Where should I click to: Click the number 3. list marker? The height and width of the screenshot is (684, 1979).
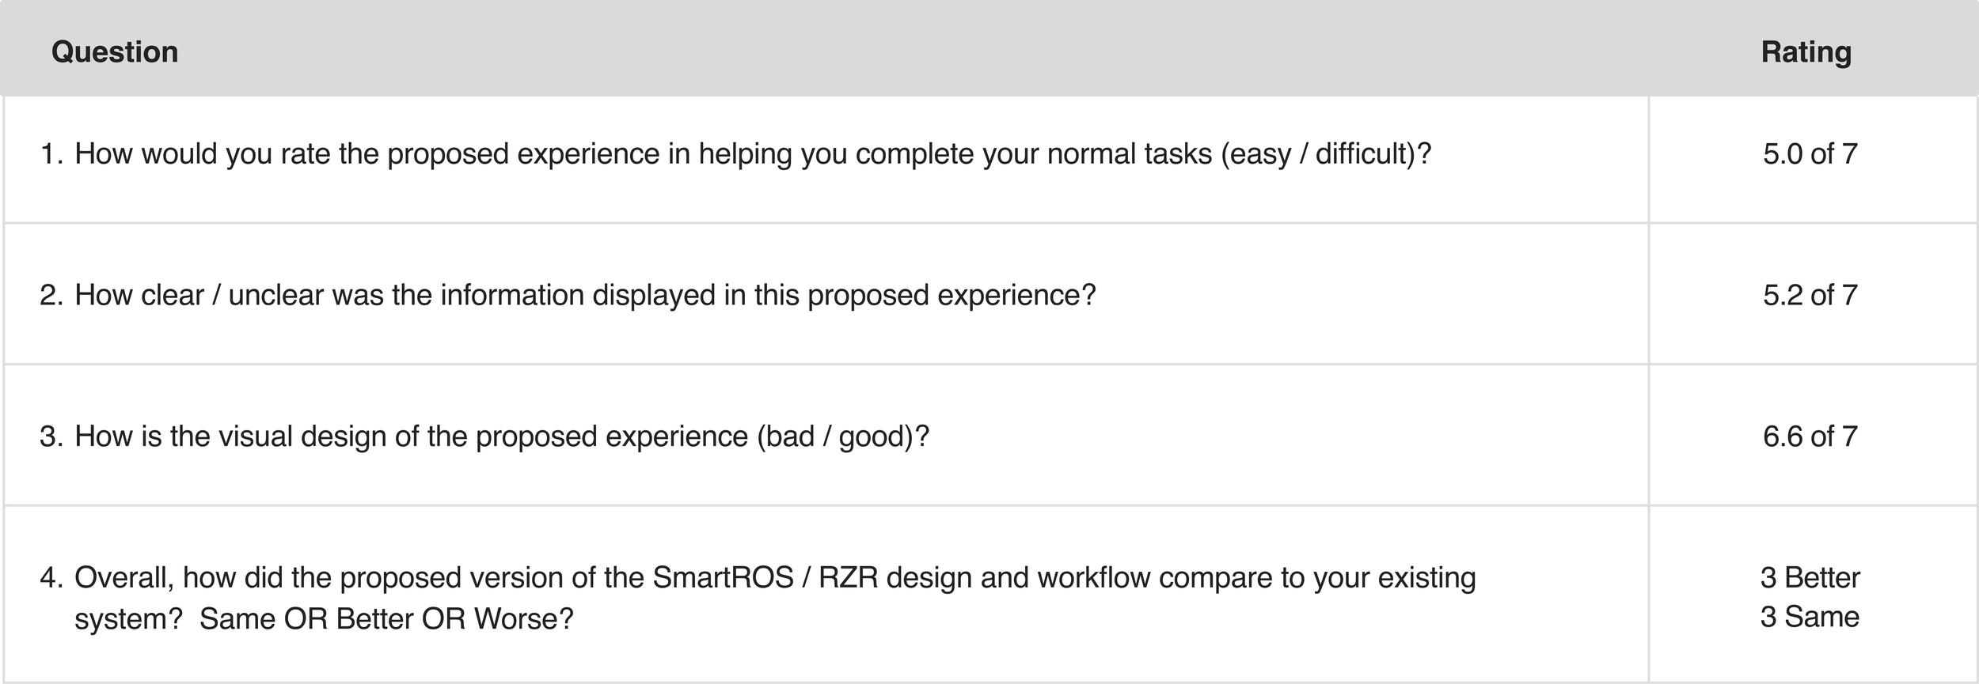[x=51, y=436]
